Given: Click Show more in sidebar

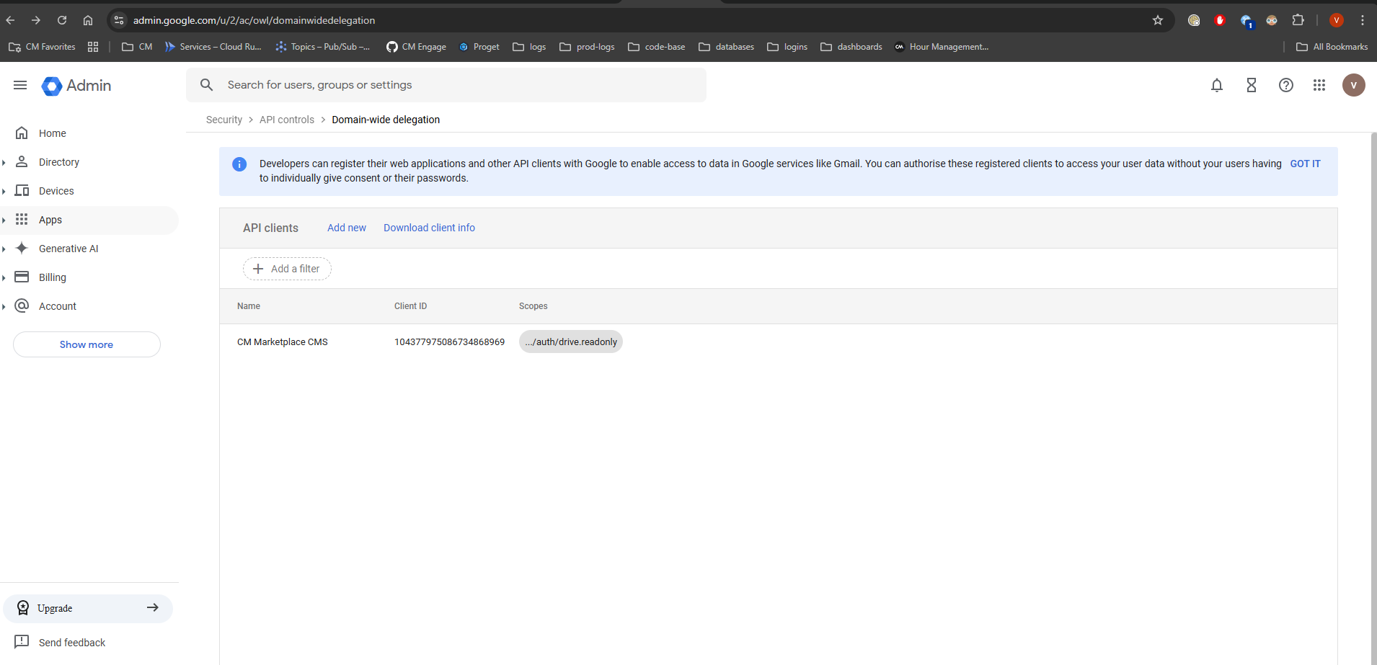Looking at the screenshot, I should pos(87,344).
